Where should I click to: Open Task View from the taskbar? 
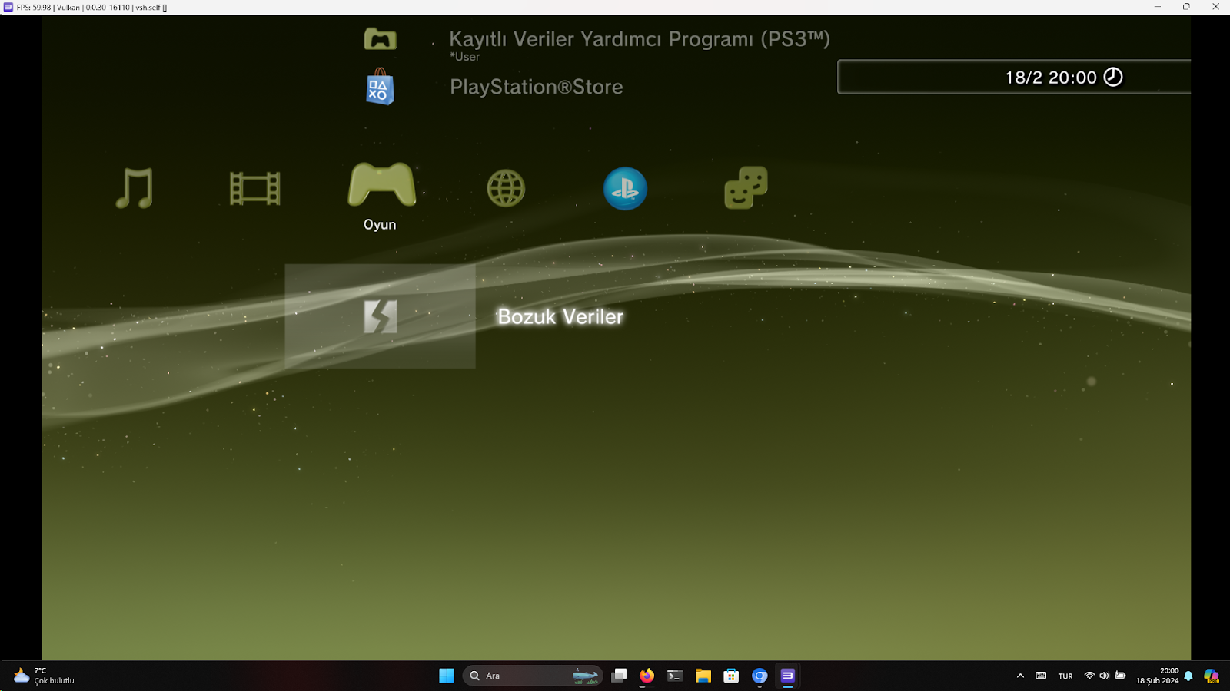[619, 676]
